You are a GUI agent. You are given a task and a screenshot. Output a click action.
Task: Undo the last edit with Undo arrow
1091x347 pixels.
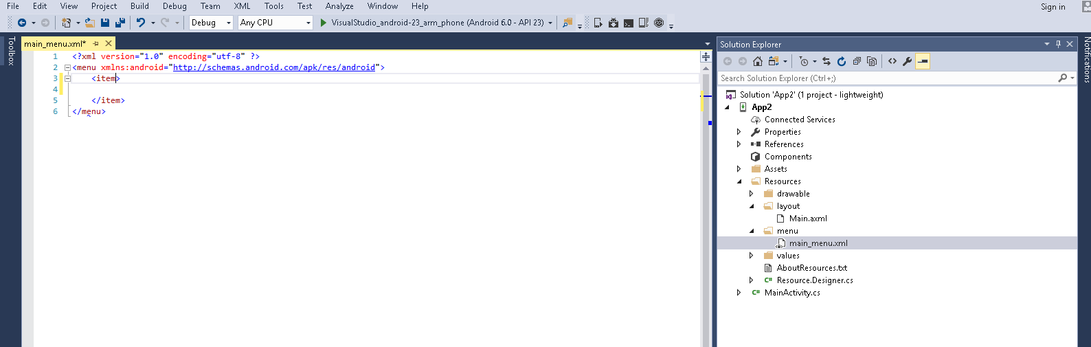[x=141, y=23]
